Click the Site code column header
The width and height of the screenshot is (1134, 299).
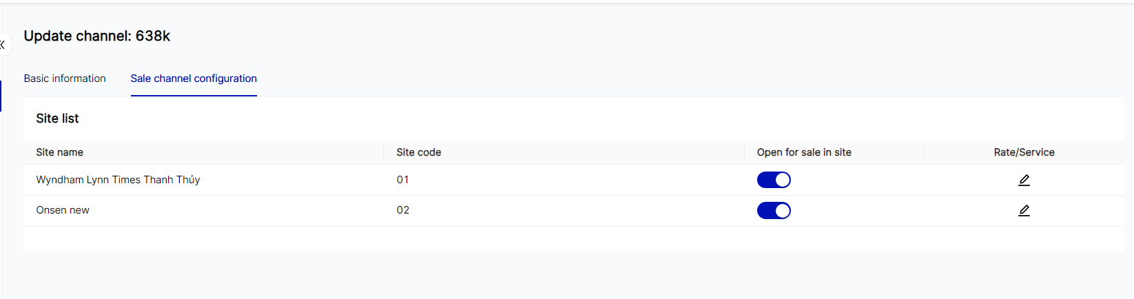(x=419, y=152)
